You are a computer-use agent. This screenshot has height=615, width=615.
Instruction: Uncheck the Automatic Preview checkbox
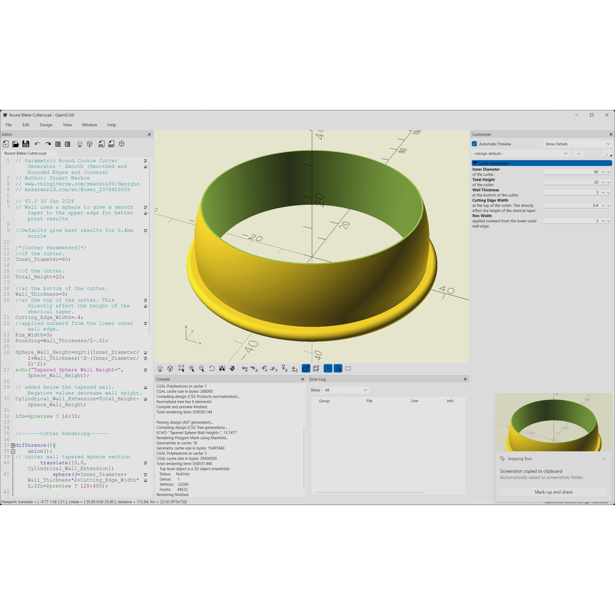[474, 144]
